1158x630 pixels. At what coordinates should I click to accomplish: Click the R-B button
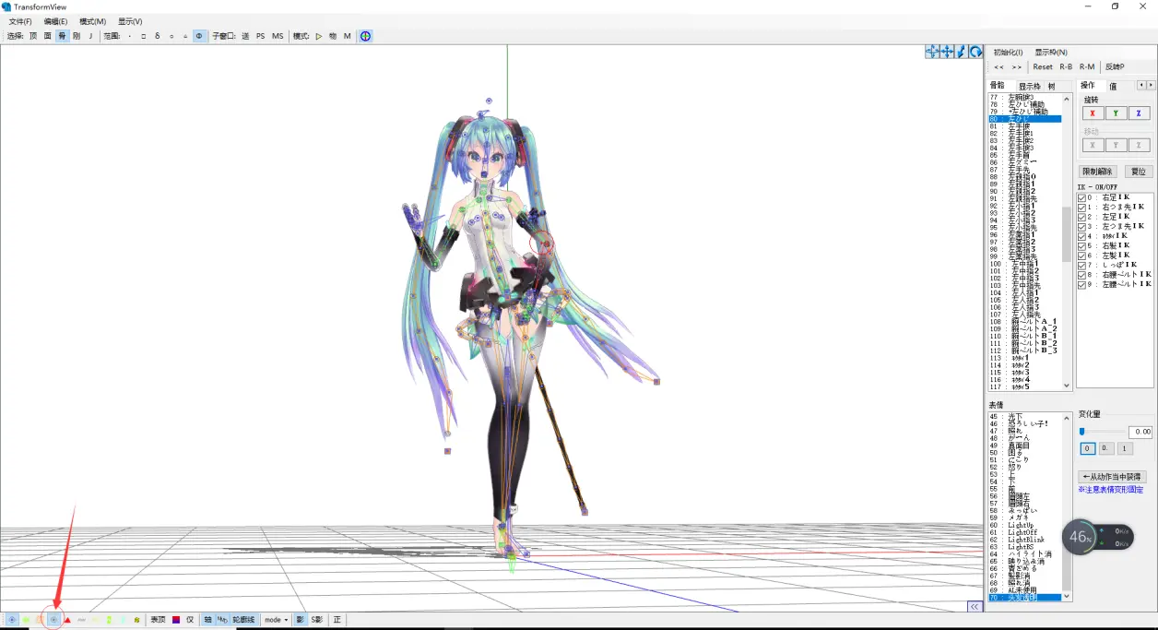click(x=1066, y=66)
